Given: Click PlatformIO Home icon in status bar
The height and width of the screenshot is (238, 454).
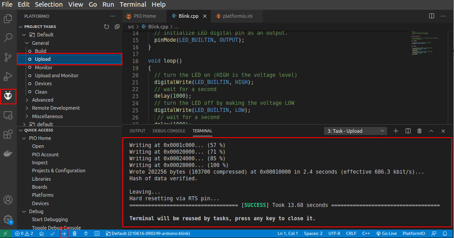Looking at the screenshot, I should pyautogui.click(x=42, y=234).
